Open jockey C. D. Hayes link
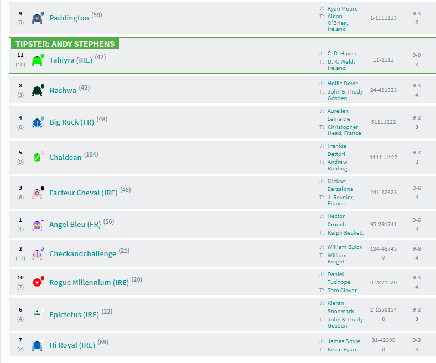 tap(341, 54)
